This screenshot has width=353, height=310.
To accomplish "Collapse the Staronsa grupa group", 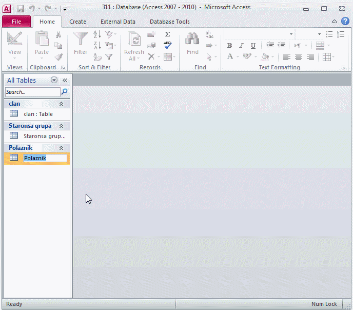I will 62,126.
